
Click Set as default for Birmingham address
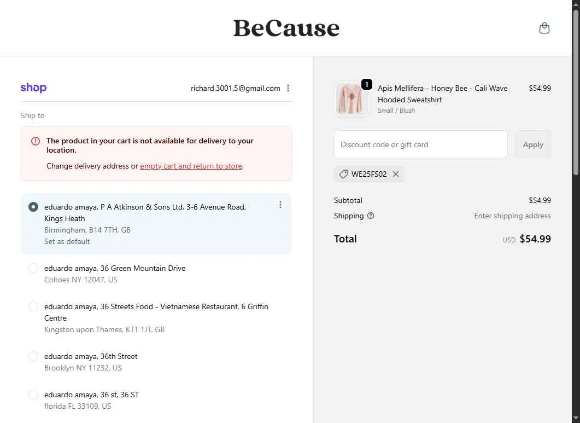[x=67, y=241]
